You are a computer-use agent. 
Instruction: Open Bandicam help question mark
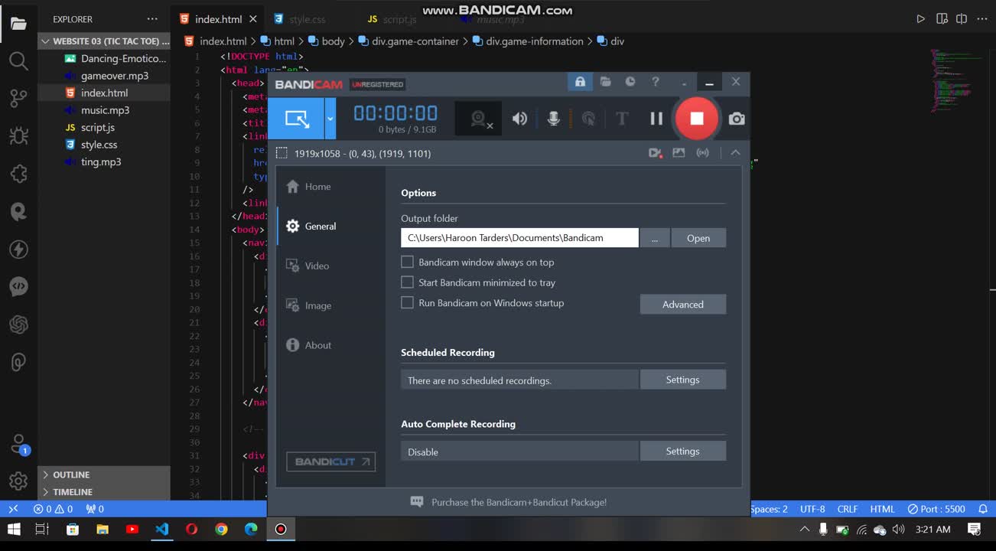[x=655, y=82]
